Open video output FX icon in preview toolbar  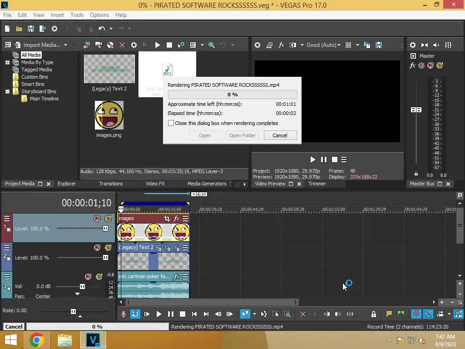(x=281, y=45)
